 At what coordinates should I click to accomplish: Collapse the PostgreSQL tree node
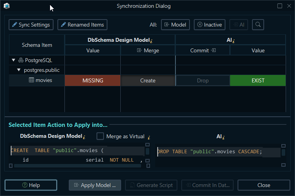tap(13, 60)
